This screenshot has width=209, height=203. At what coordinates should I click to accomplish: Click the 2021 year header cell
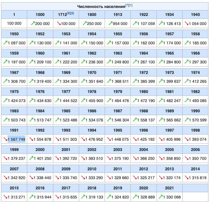click(x=169, y=188)
